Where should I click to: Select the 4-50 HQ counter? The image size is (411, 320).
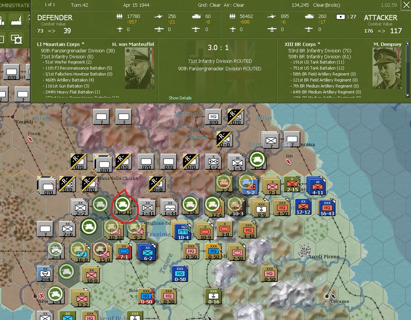tap(282, 208)
